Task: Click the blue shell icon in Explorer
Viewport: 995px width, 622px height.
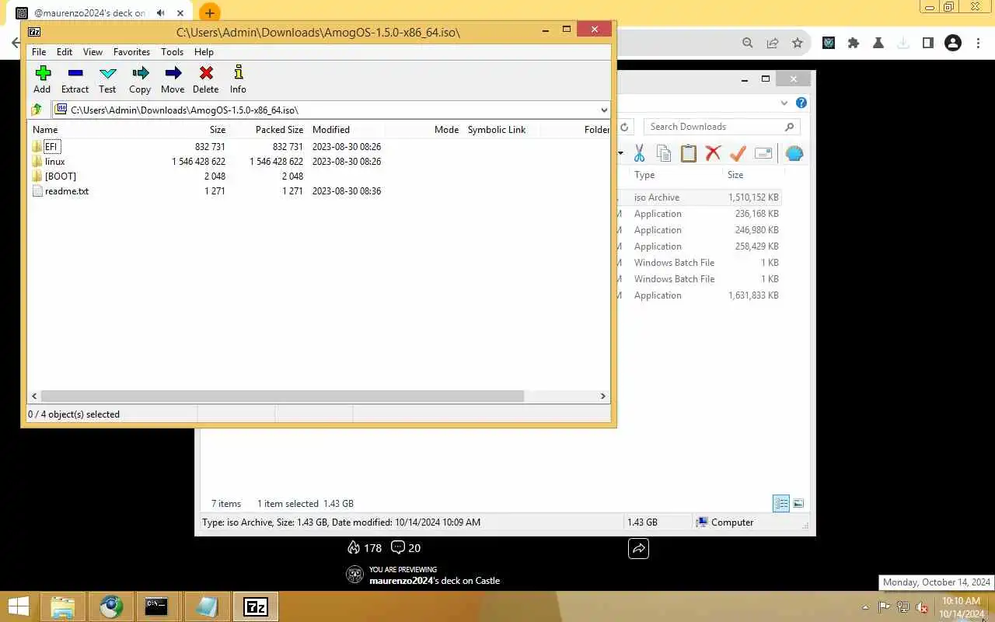Action: pos(794,153)
